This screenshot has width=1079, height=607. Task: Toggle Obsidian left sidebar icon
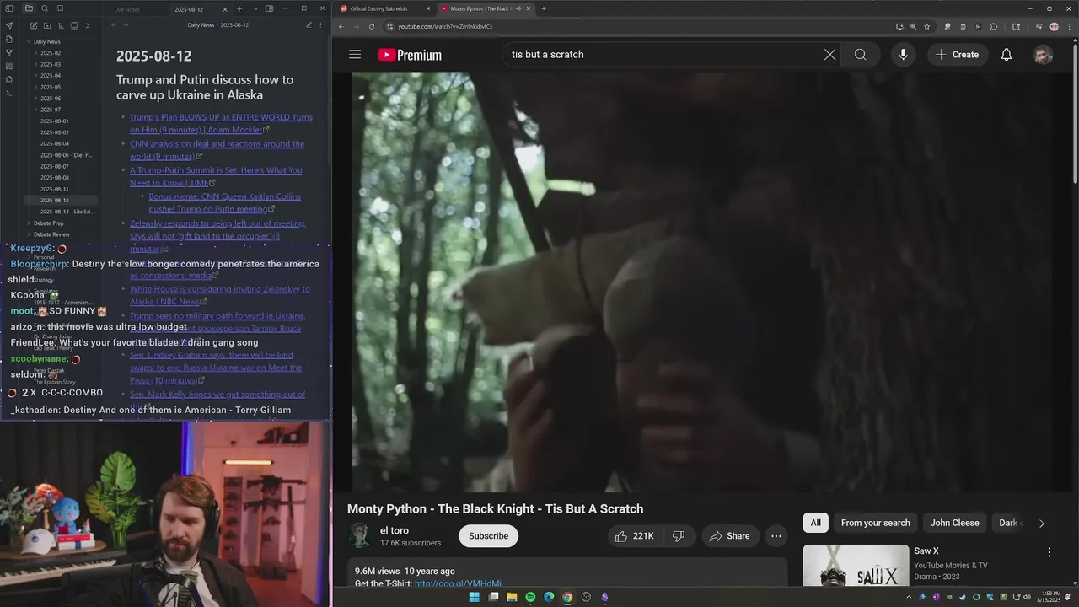click(x=9, y=8)
